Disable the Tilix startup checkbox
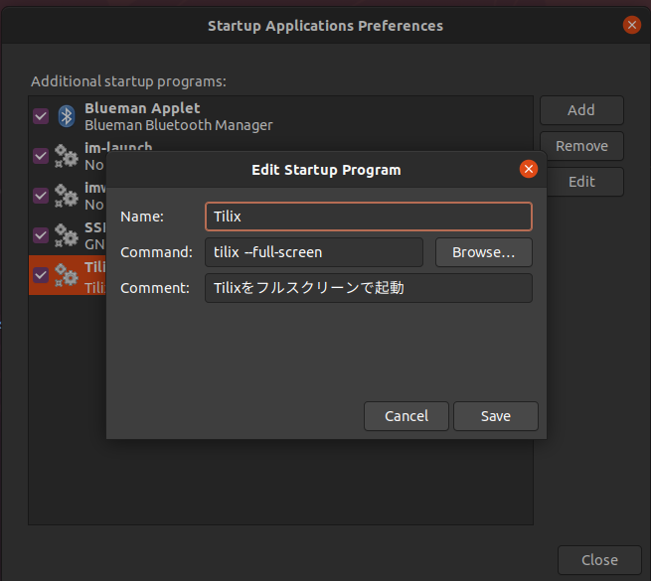 (41, 275)
